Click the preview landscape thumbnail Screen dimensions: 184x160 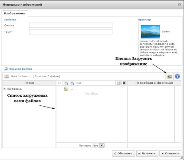coord(150,32)
